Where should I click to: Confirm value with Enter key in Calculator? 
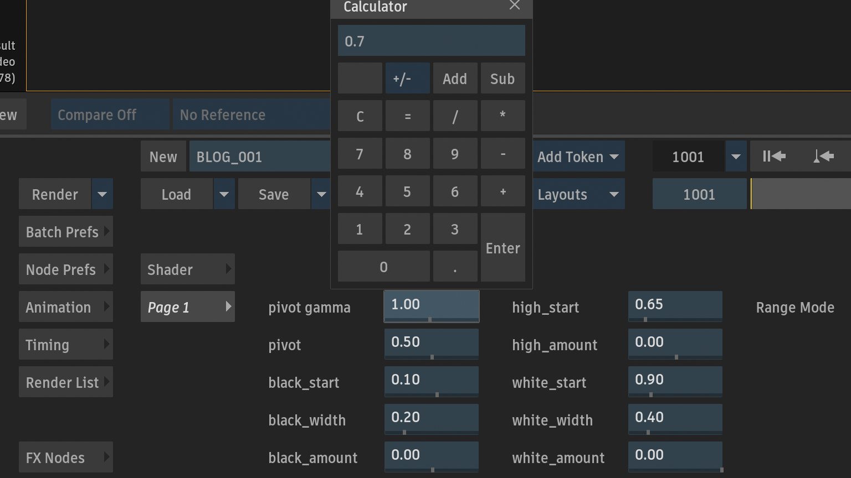tap(503, 247)
